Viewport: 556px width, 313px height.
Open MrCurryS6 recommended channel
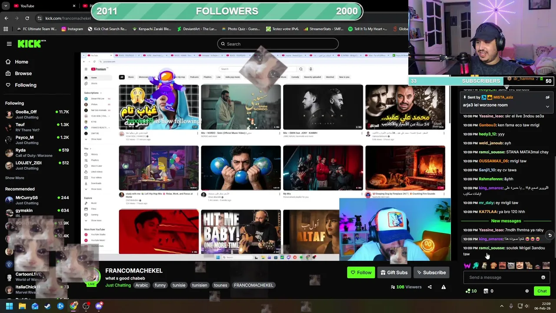(37, 200)
